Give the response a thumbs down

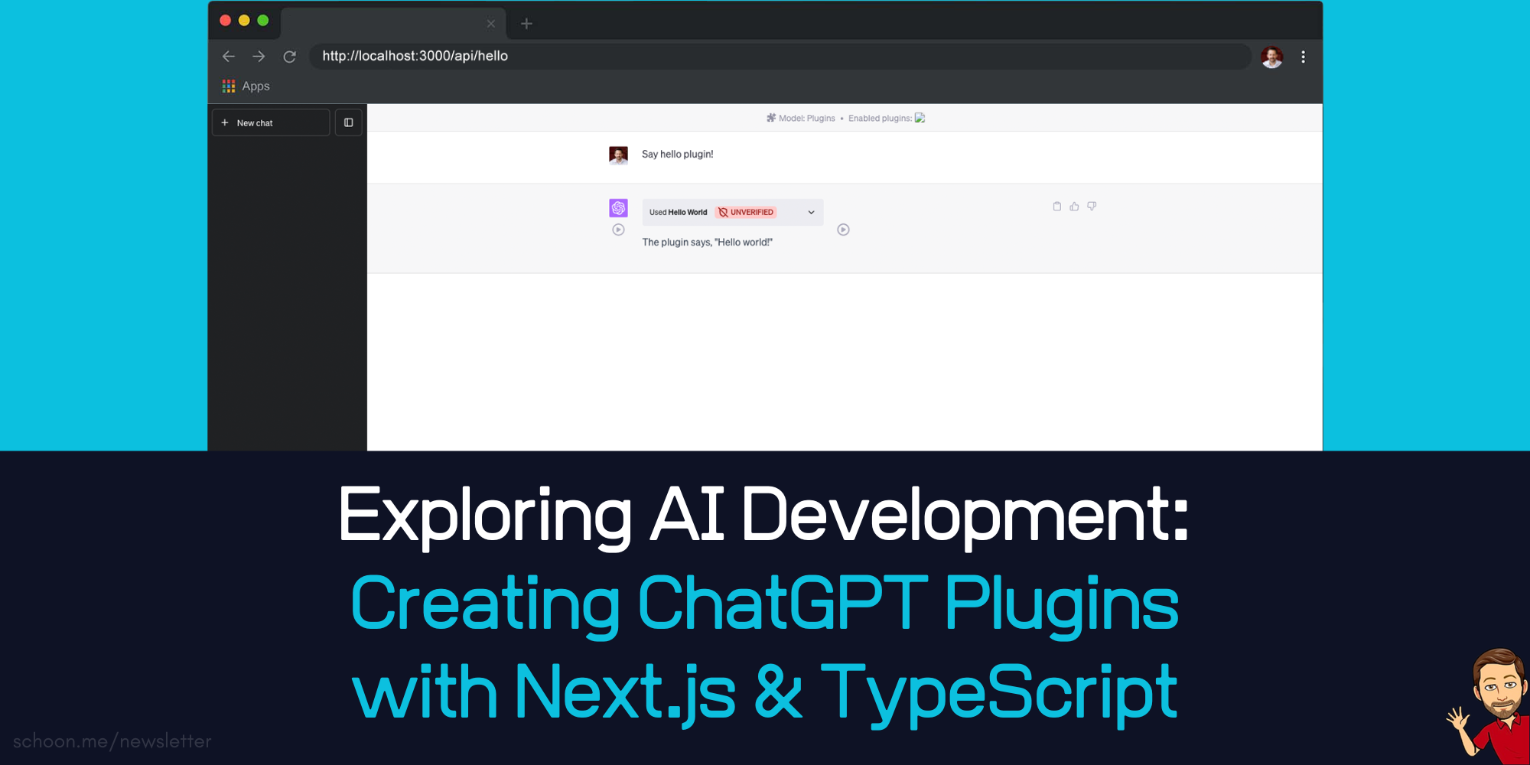(1092, 207)
